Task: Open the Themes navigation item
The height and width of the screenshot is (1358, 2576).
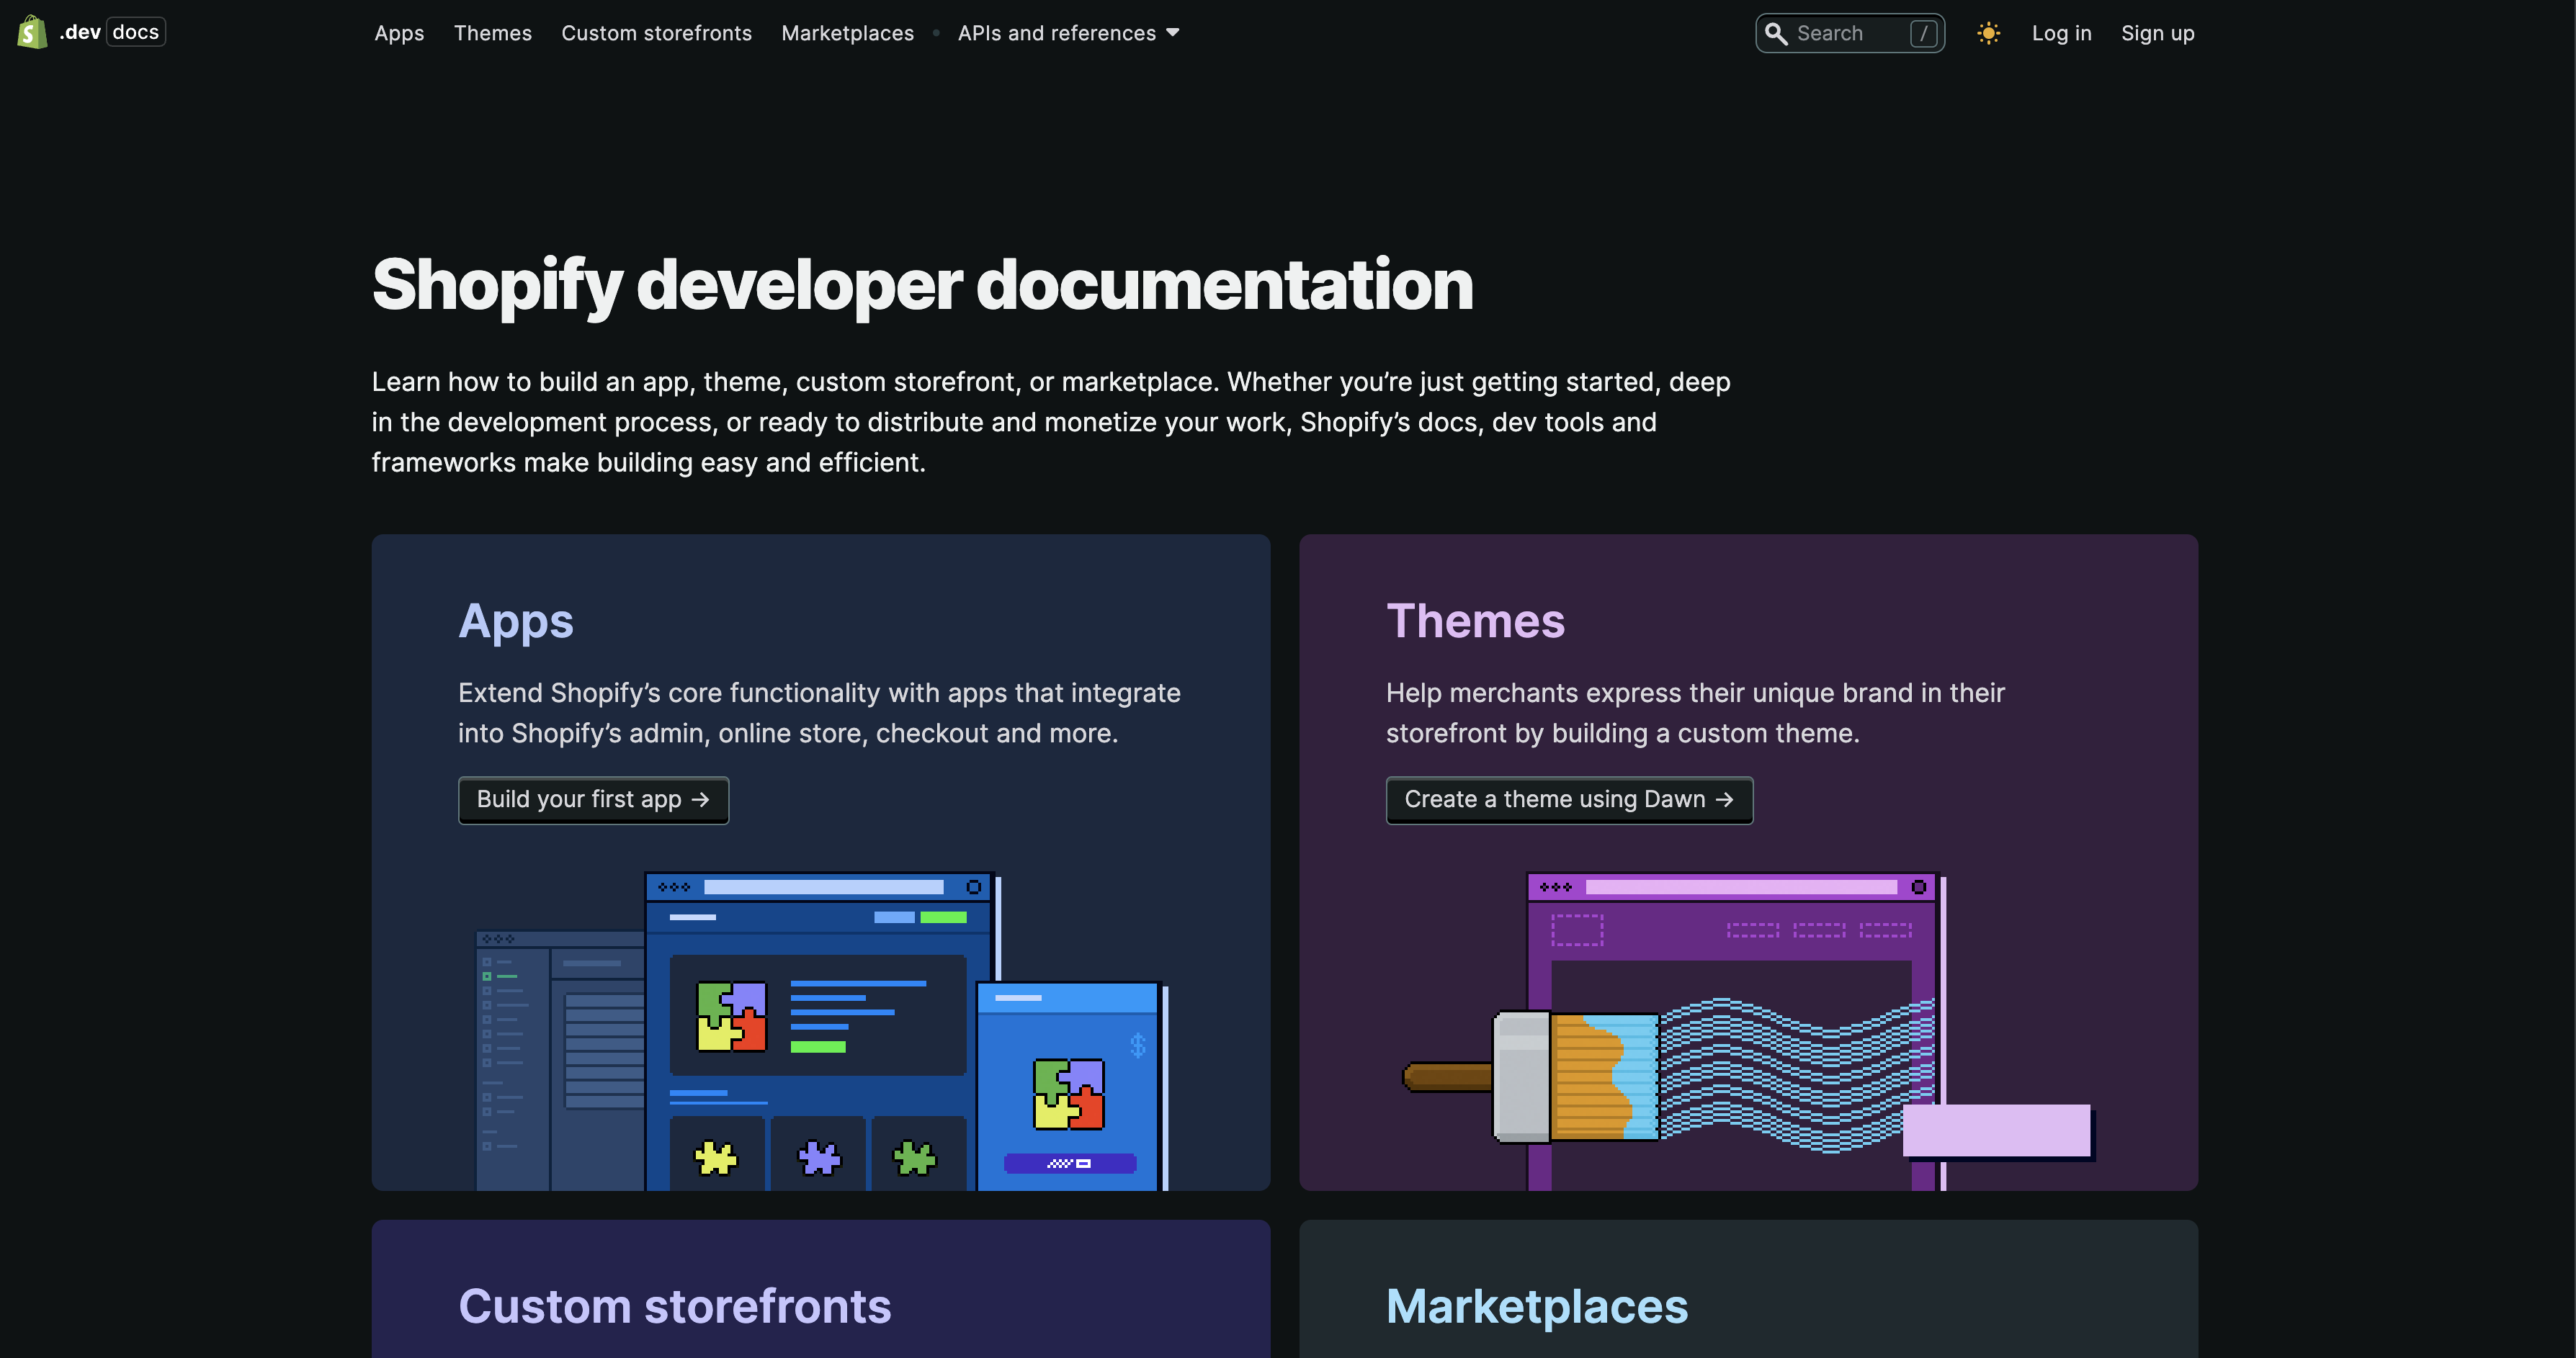Action: 492,33
